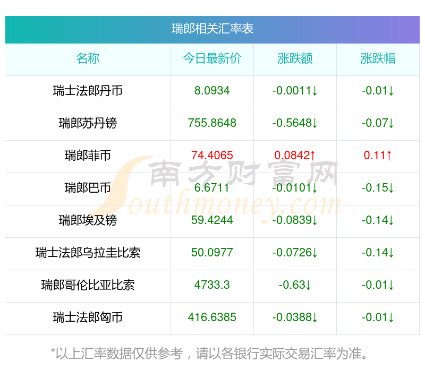Click the 涨跌额 column header
Screen dimensions: 425x370
(295, 58)
